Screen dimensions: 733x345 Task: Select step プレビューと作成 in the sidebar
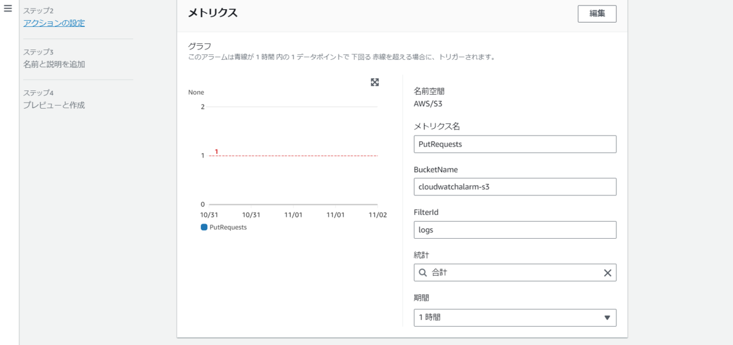click(x=54, y=105)
